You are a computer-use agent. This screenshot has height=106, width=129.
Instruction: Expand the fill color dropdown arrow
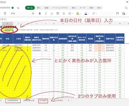tap(80, 14)
